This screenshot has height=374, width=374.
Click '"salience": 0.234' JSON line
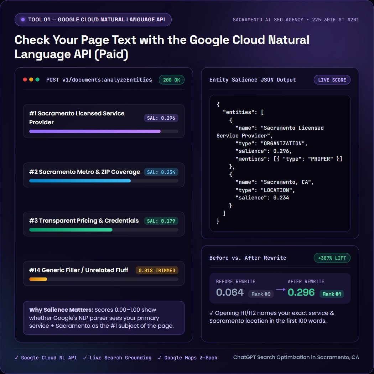pos(262,198)
